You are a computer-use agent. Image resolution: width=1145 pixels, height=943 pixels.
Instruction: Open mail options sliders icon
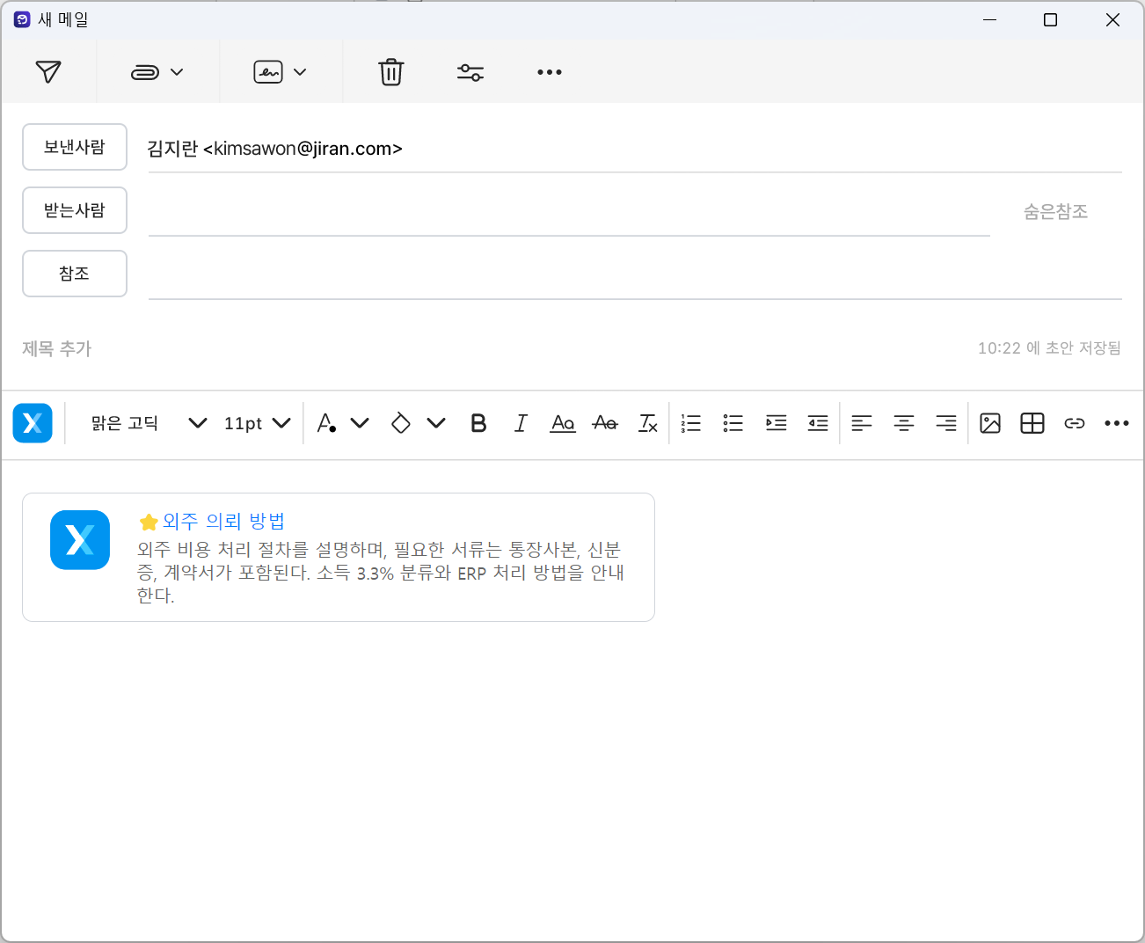pyautogui.click(x=470, y=72)
